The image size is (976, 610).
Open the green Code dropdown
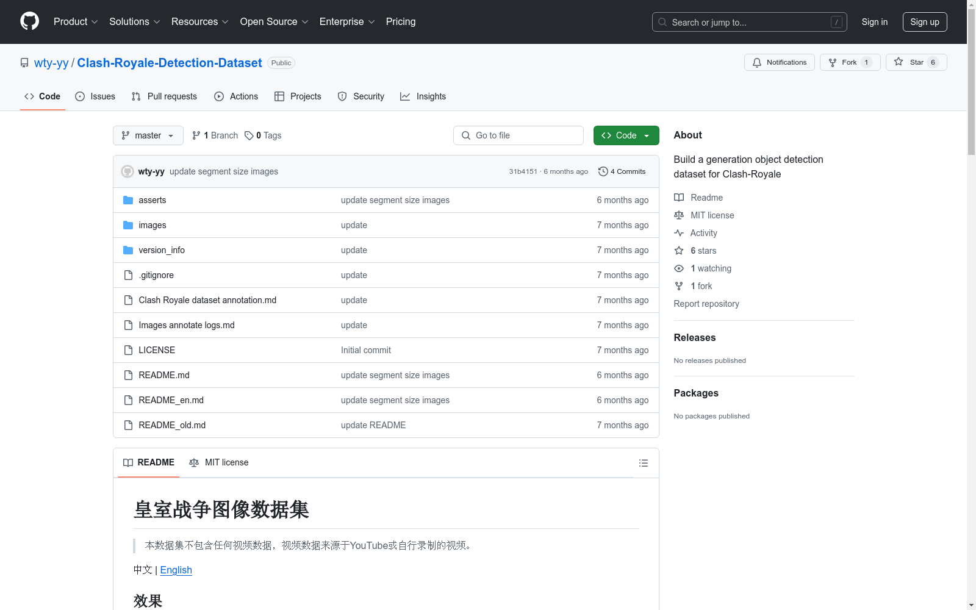click(626, 135)
